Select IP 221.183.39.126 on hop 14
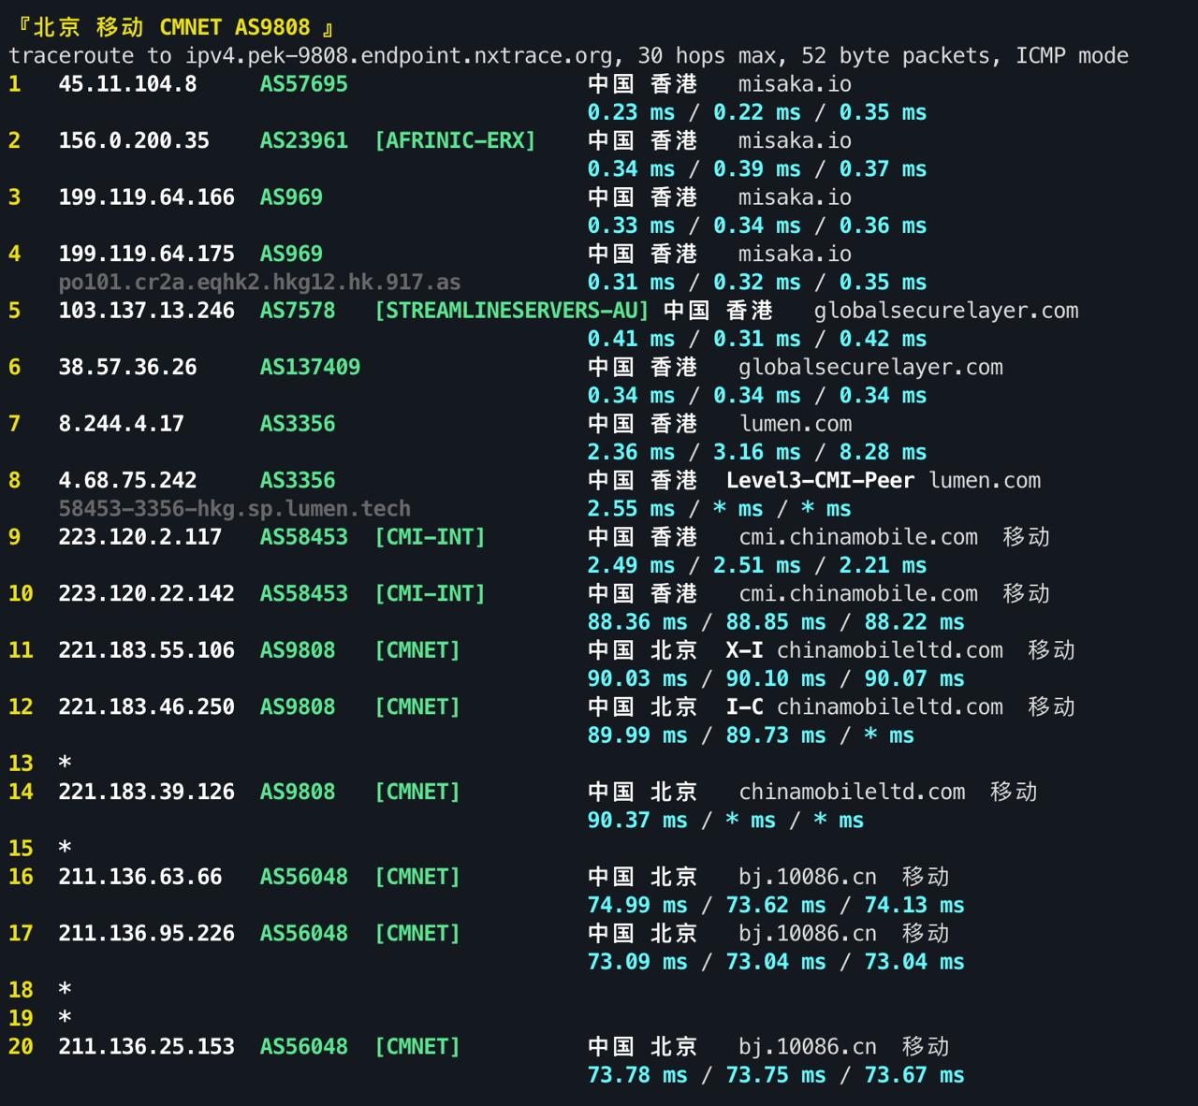The width and height of the screenshot is (1198, 1106). [147, 792]
